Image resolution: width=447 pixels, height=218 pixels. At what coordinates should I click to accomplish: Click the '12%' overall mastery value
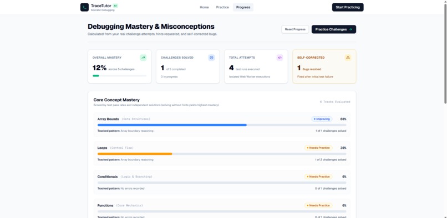coord(99,68)
